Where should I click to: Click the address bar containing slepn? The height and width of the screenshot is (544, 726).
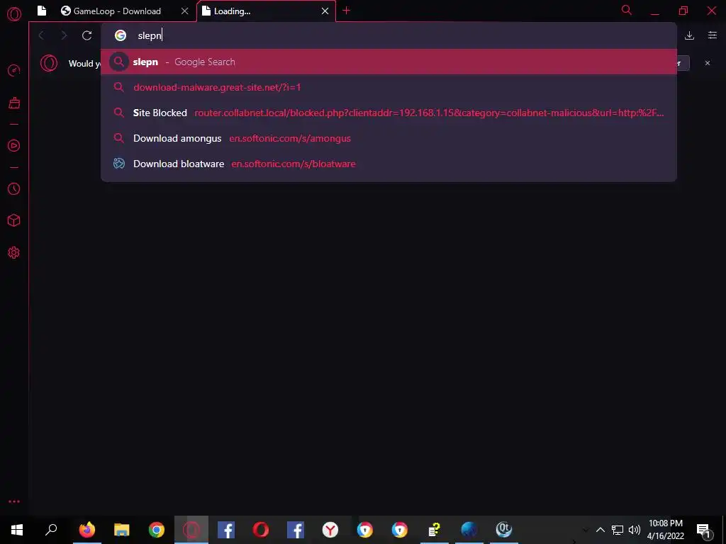[389, 35]
